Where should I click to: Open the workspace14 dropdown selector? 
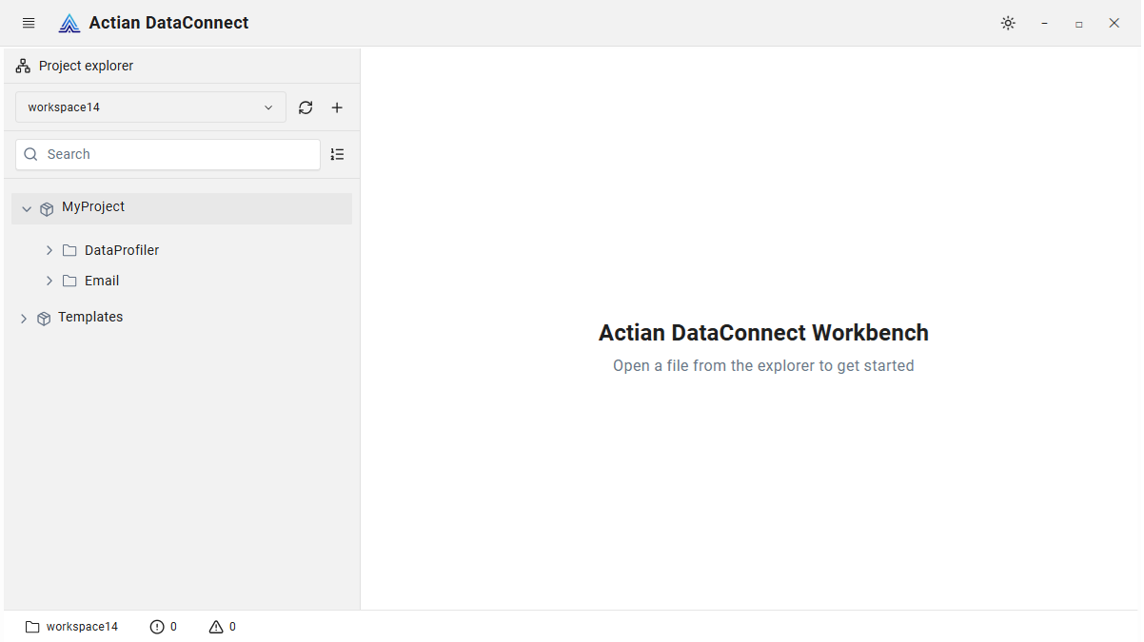[x=150, y=107]
